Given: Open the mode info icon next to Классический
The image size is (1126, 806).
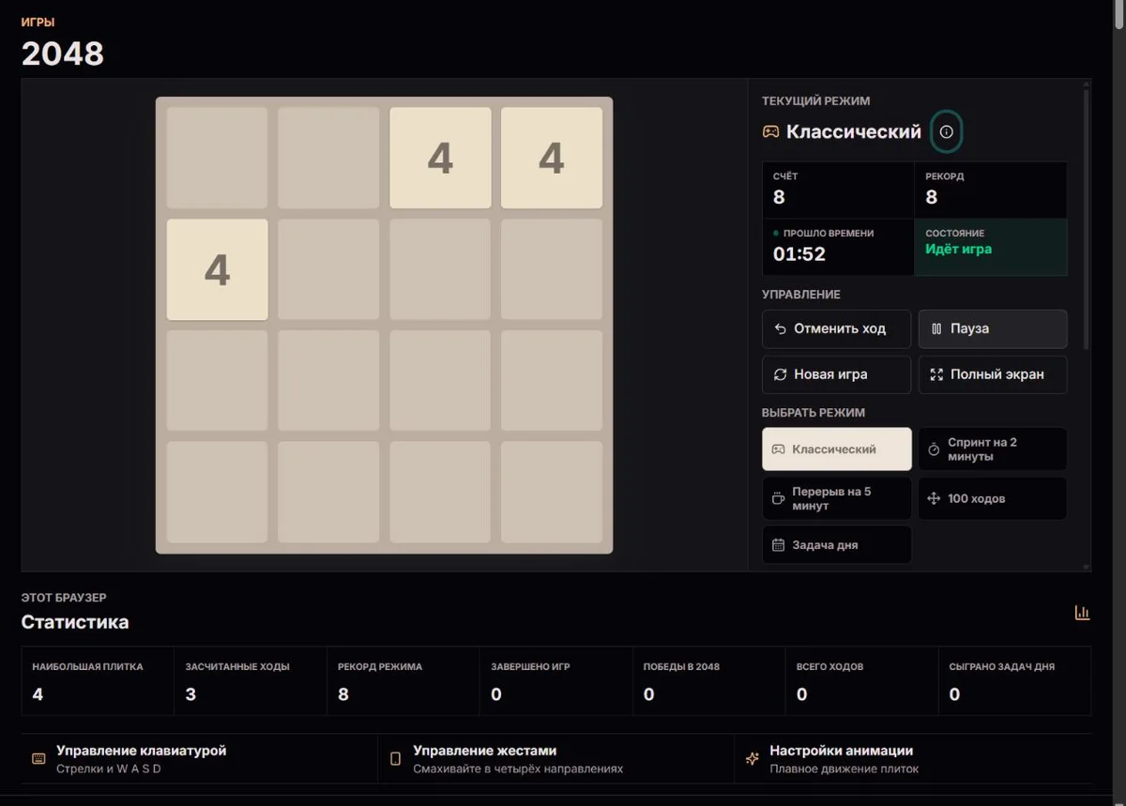Looking at the screenshot, I should pyautogui.click(x=946, y=132).
